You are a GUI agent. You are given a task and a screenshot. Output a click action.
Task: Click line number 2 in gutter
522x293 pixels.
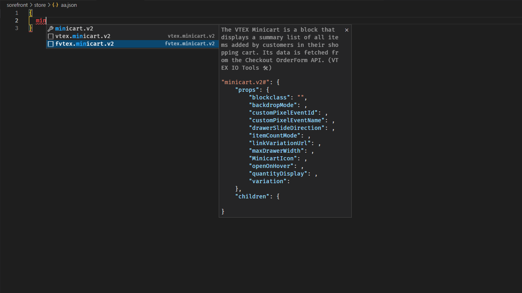(x=16, y=20)
